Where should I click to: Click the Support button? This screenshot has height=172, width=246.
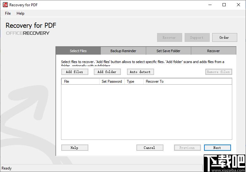click(x=197, y=37)
